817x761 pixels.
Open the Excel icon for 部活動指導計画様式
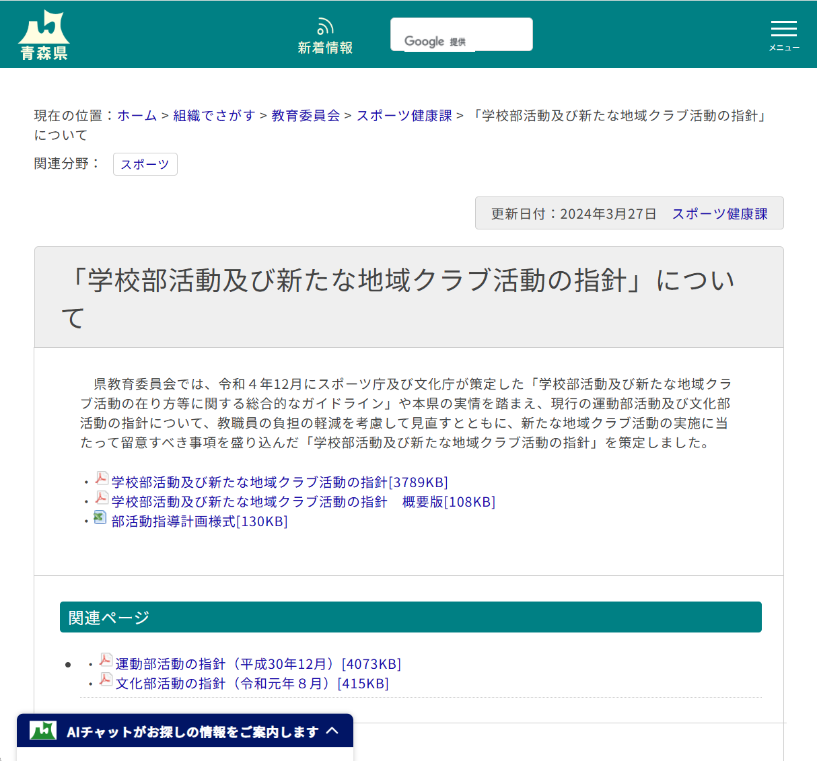point(100,518)
